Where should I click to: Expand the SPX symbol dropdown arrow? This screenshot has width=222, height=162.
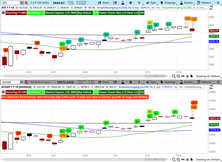point(22,3)
